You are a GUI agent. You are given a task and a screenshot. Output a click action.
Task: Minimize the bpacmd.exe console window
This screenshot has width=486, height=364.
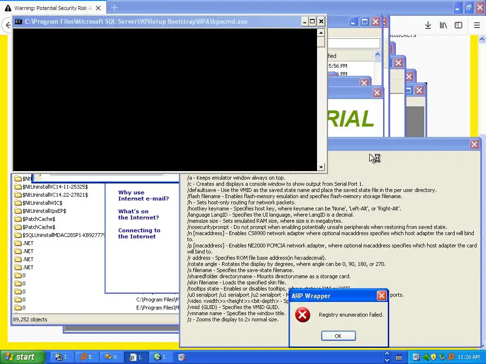pos(304,21)
